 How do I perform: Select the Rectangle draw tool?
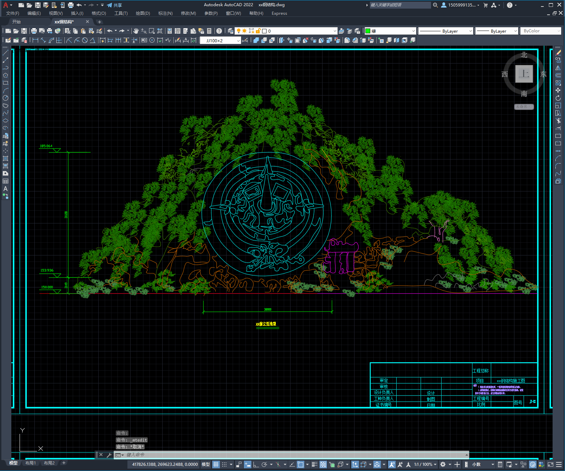click(x=5, y=83)
